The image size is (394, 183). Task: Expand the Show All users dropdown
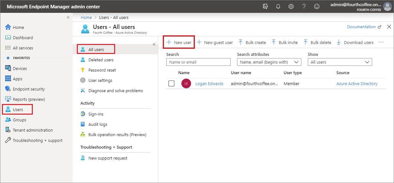(x=340, y=62)
